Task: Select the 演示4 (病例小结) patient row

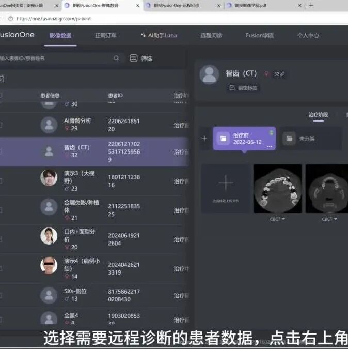Action: click(94, 268)
